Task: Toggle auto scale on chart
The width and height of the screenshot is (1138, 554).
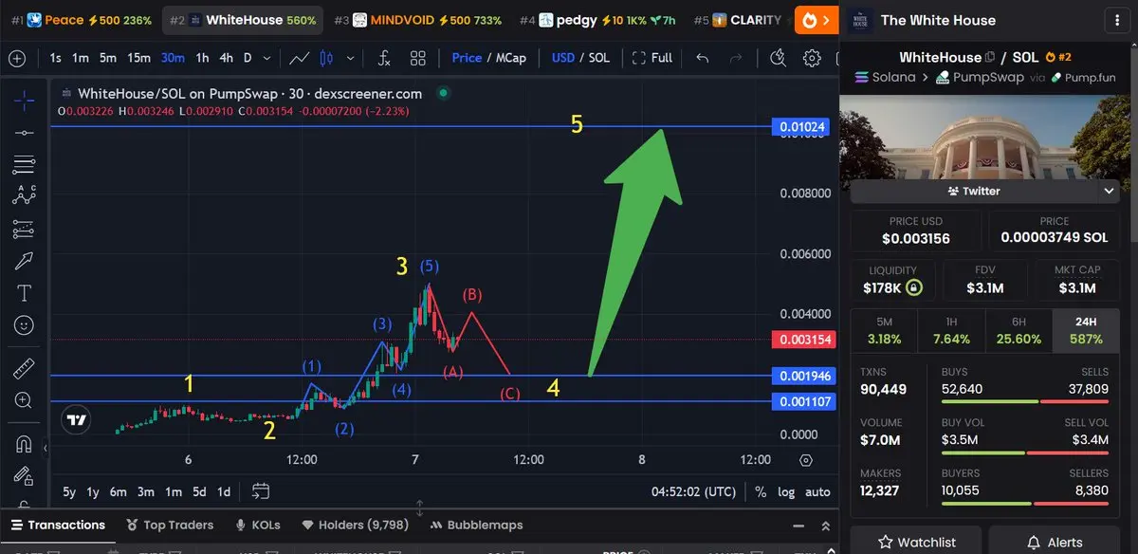Action: coord(817,491)
